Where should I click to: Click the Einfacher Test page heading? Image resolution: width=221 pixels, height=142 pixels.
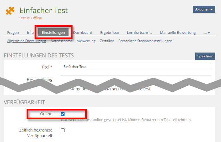coord(44,11)
